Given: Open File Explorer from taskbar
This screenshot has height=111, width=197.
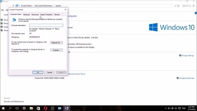Looking at the screenshot, I should (x=31, y=108).
